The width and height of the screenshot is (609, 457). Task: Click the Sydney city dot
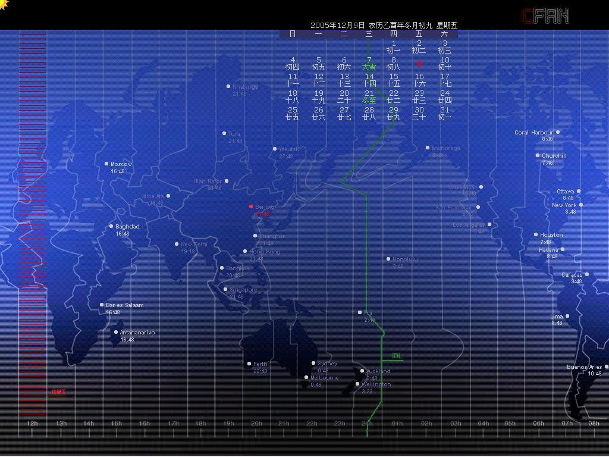[313, 363]
